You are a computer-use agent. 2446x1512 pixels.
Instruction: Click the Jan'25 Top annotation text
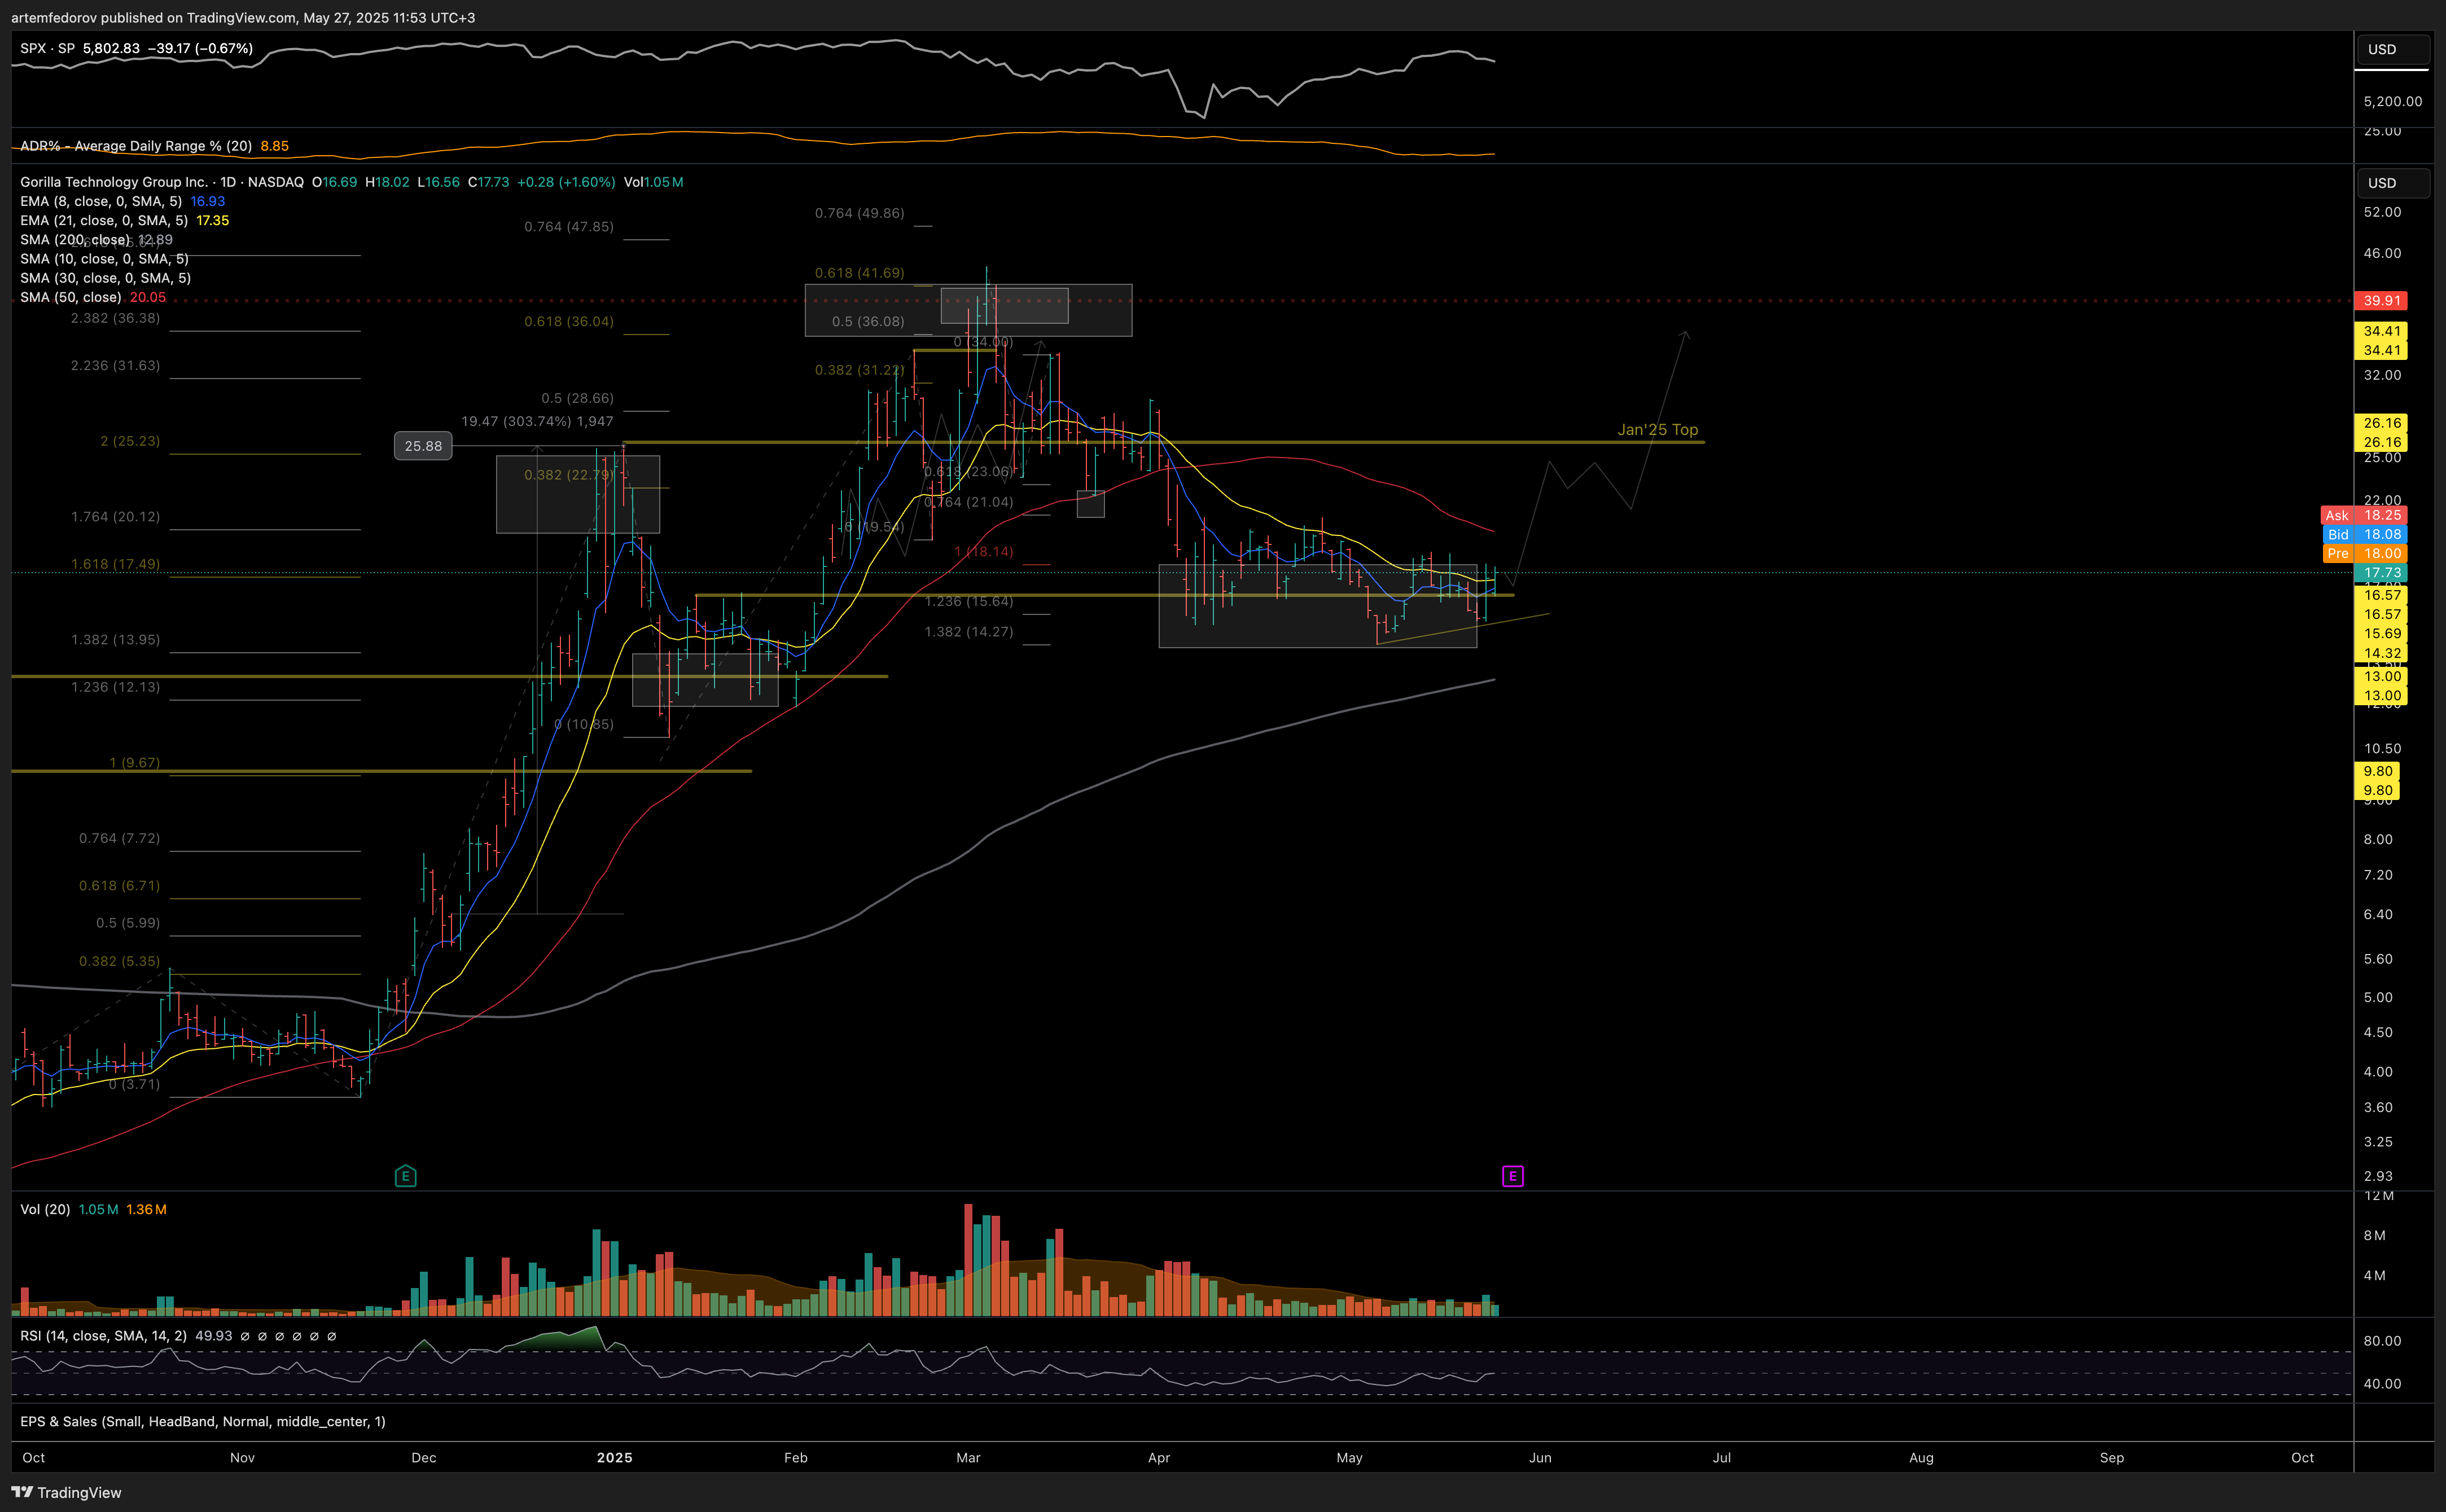point(1658,430)
